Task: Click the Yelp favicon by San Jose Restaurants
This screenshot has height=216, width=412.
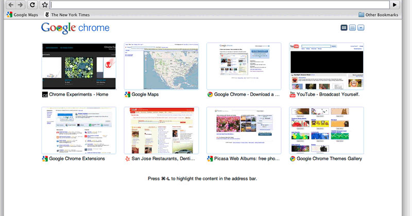Action: click(x=127, y=158)
